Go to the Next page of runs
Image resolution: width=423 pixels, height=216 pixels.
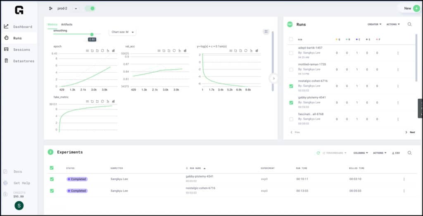pyautogui.click(x=410, y=133)
